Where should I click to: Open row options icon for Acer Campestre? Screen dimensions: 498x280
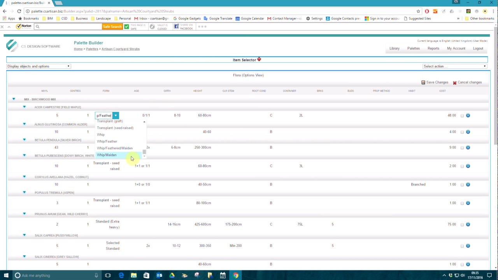point(468,115)
